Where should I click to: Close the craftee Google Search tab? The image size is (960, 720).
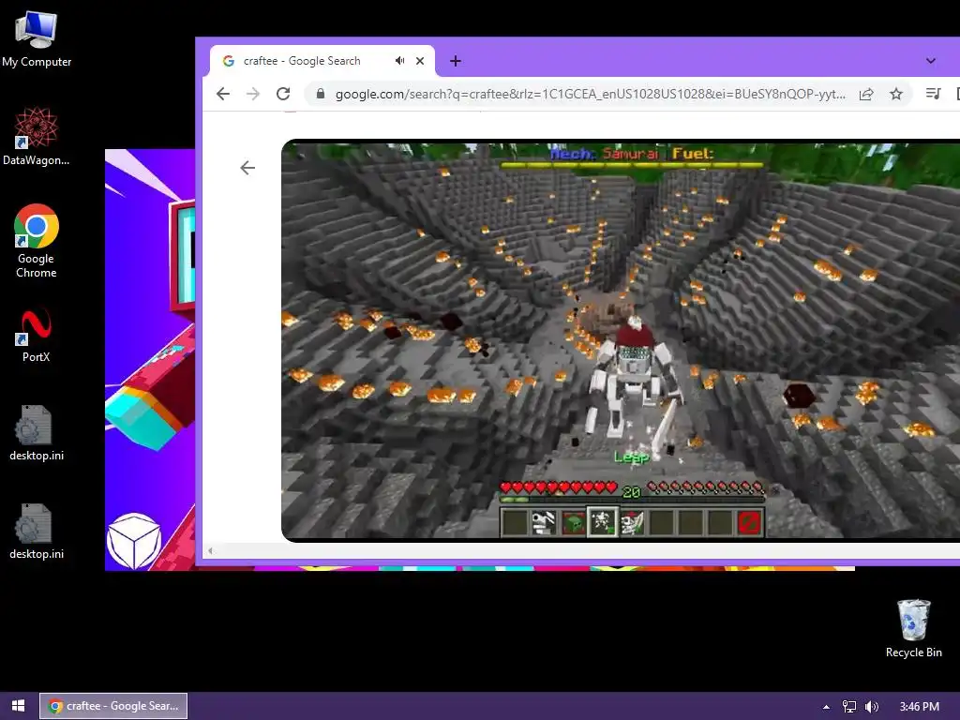[420, 61]
